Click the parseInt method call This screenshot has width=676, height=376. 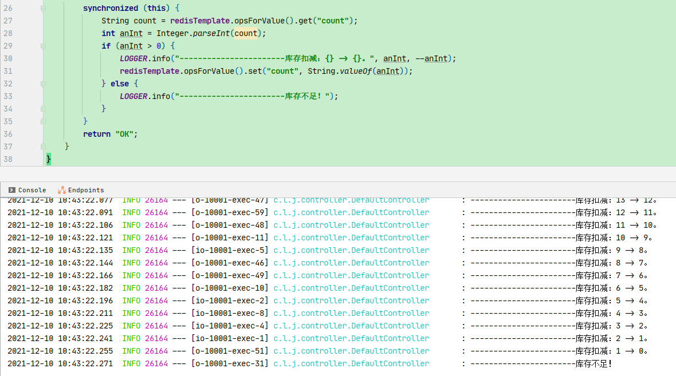(x=211, y=33)
